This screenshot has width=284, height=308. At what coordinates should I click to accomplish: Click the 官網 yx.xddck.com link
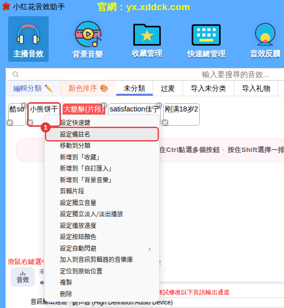tap(144, 7)
